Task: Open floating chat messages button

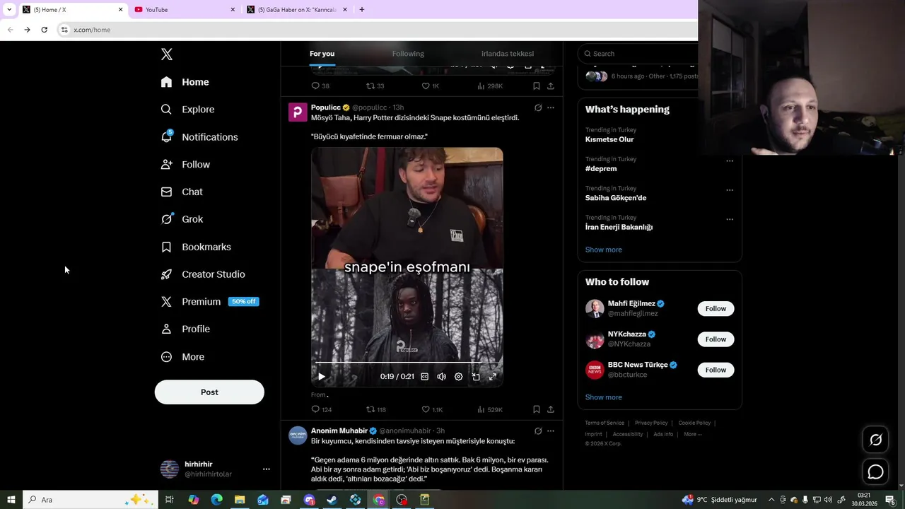Action: click(875, 472)
